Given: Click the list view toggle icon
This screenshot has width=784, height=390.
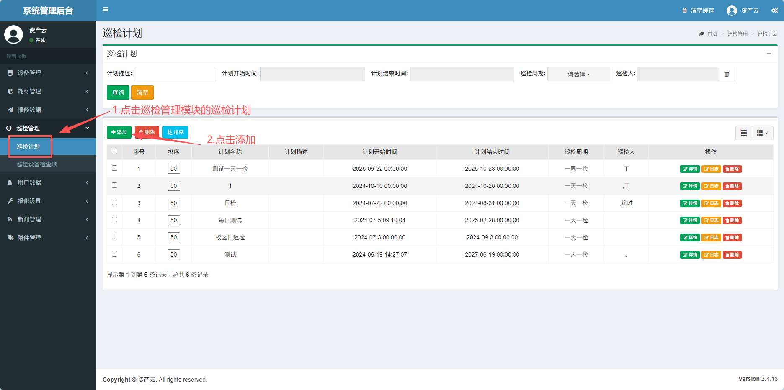Looking at the screenshot, I should (743, 133).
